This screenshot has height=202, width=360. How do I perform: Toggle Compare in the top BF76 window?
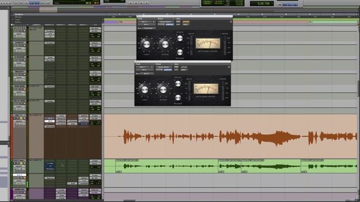[170, 24]
